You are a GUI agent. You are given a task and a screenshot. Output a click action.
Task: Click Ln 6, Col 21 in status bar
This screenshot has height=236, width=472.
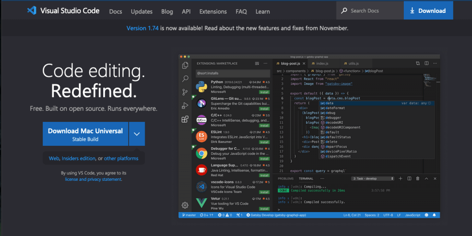point(352,215)
